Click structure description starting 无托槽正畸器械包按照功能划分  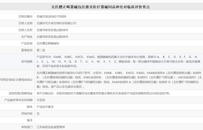pos(119,80)
